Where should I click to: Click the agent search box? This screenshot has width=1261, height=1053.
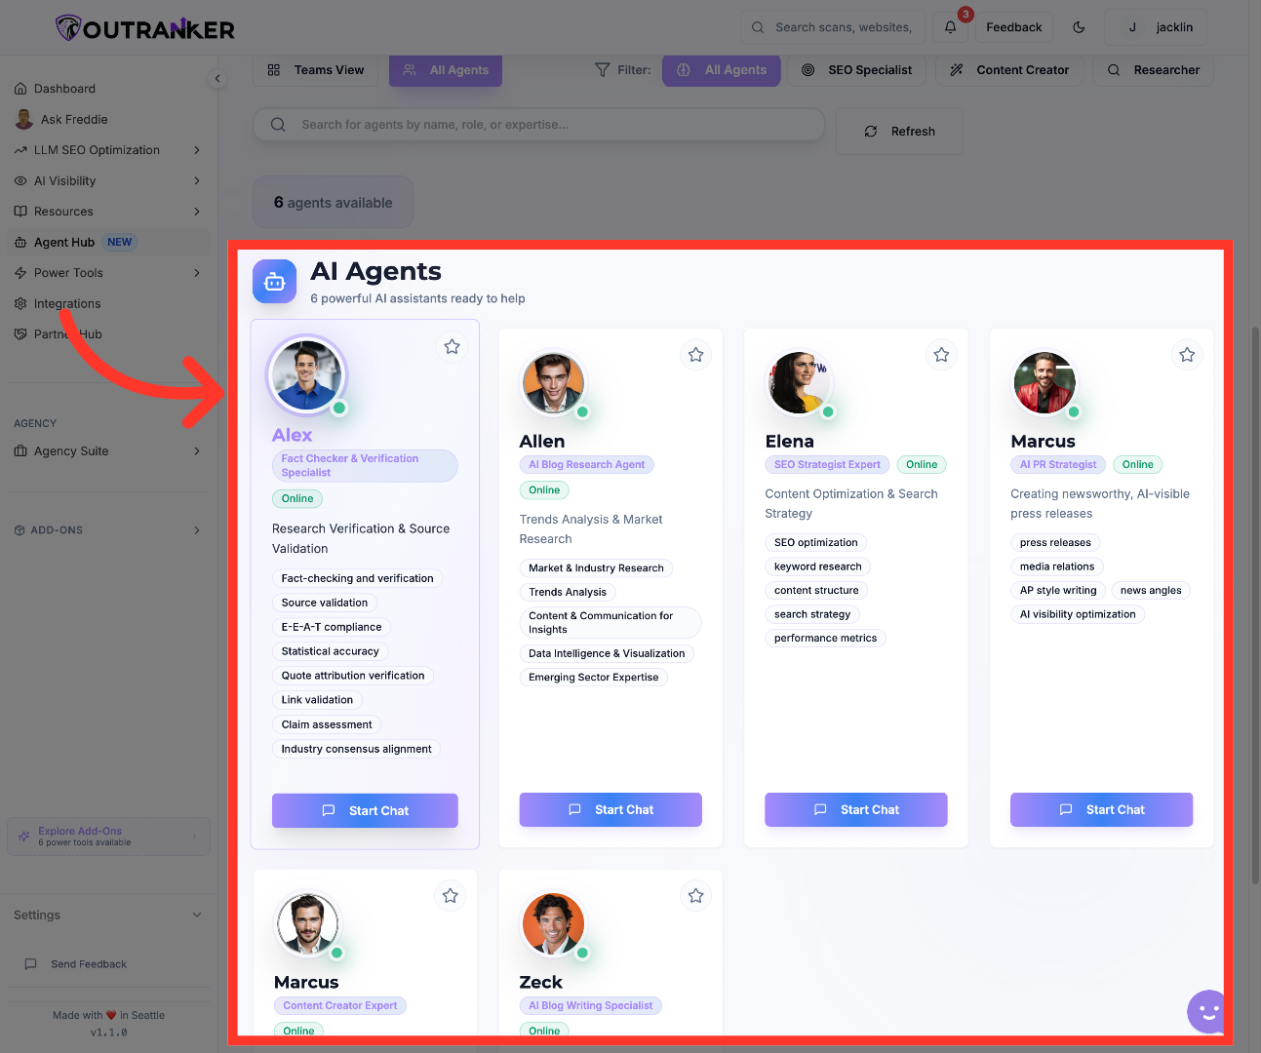[x=538, y=125]
